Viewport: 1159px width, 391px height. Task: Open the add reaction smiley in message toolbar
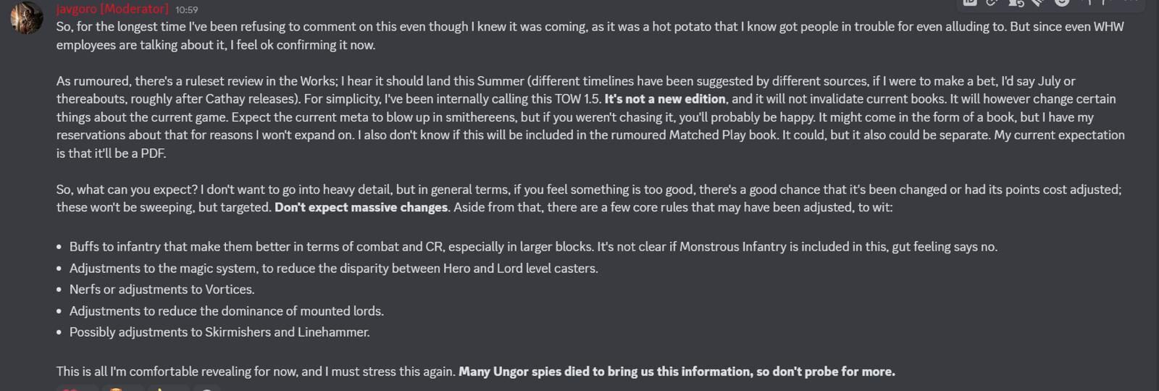point(1062,2)
